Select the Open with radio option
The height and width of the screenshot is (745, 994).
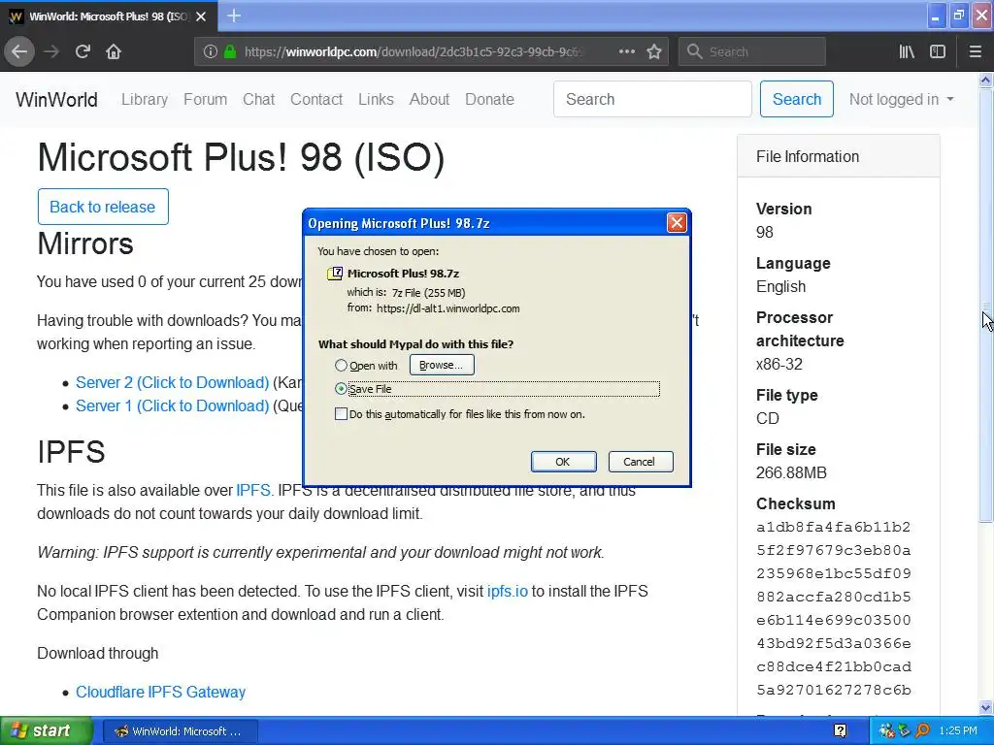[341, 365]
